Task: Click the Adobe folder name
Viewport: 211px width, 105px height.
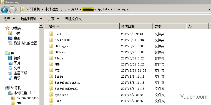Action: coord(59,58)
